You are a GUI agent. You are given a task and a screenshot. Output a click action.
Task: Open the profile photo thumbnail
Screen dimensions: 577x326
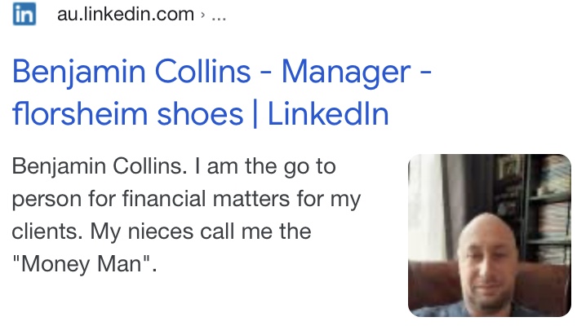pos(489,235)
